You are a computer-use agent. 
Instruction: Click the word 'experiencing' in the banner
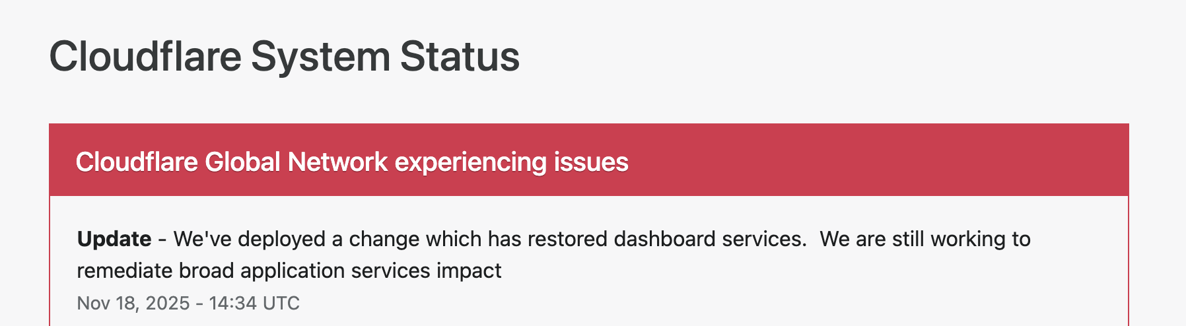point(471,162)
